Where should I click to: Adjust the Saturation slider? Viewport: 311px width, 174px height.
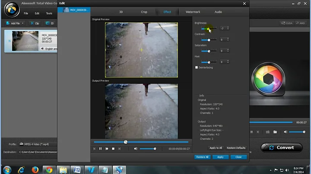(x=209, y=51)
